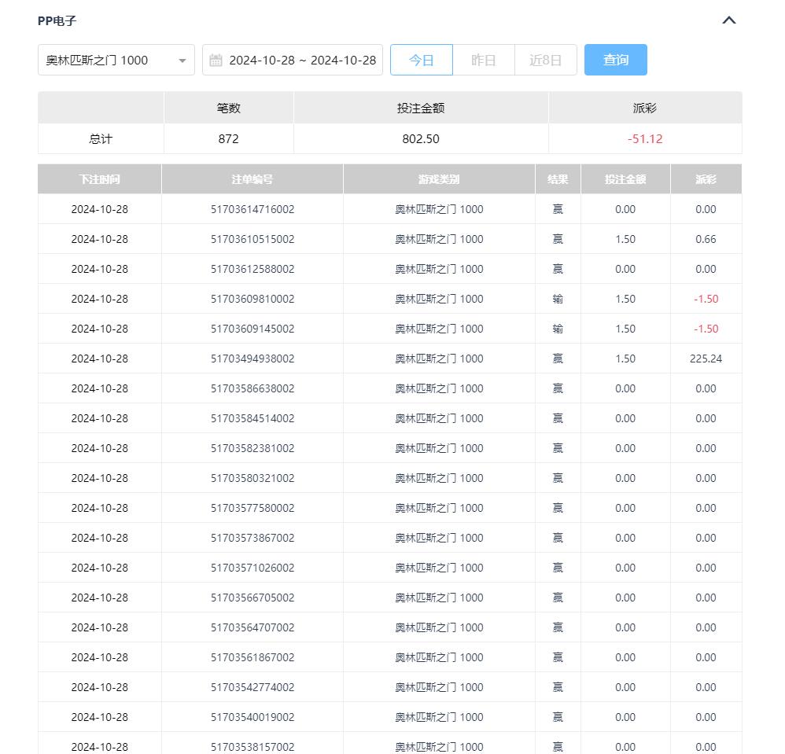Viewport: 785px width, 754px height.
Task: Select the 近8日 filter tab
Action: [545, 60]
